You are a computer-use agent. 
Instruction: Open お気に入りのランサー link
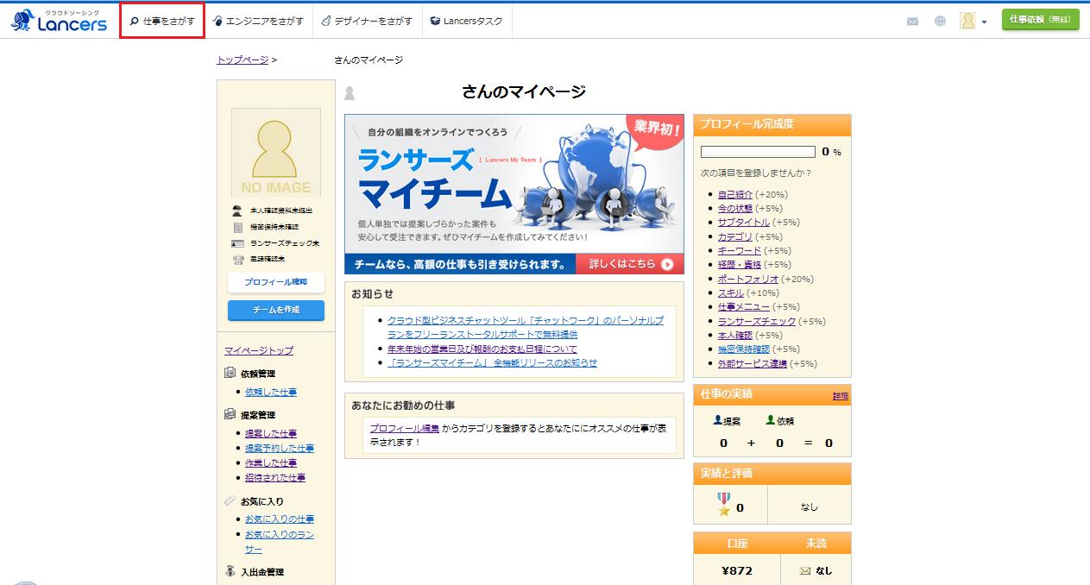coord(280,542)
